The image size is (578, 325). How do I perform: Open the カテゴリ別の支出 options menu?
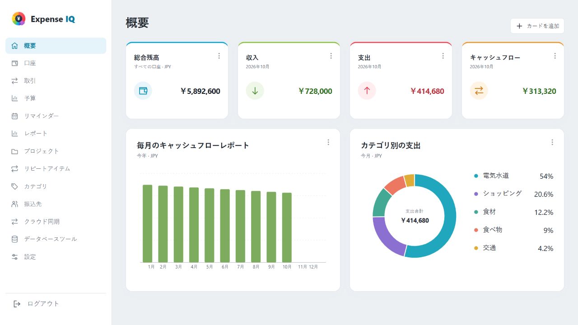(x=552, y=142)
